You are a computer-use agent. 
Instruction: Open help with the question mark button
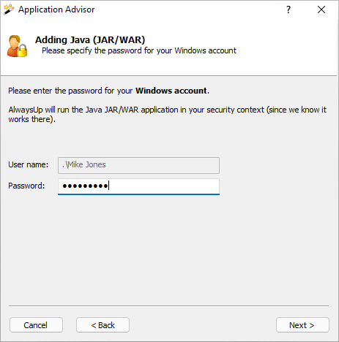click(288, 9)
